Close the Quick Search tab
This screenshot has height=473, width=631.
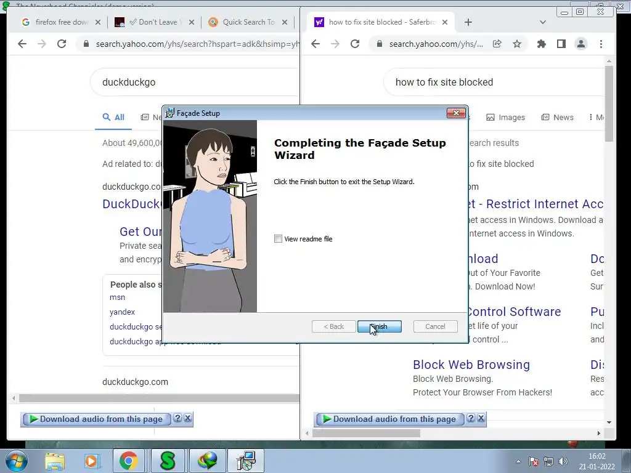(285, 22)
